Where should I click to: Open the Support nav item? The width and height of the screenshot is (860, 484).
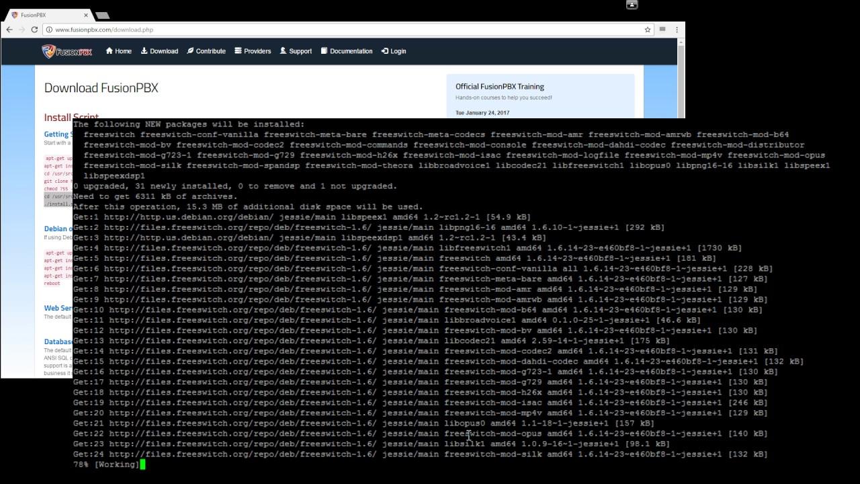click(296, 51)
